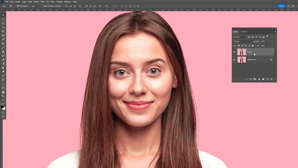Click the foreground color swatch
The image size is (298, 168).
pyautogui.click(x=2, y=107)
